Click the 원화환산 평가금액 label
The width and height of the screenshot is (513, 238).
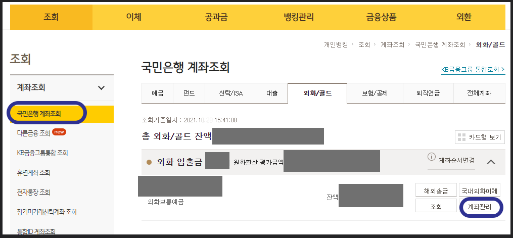tap(258, 163)
